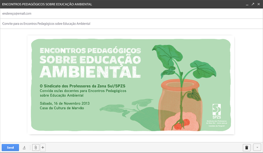The height and width of the screenshot is (153, 263).
Task: Open the plus insert-more options button
Action: coord(43,148)
